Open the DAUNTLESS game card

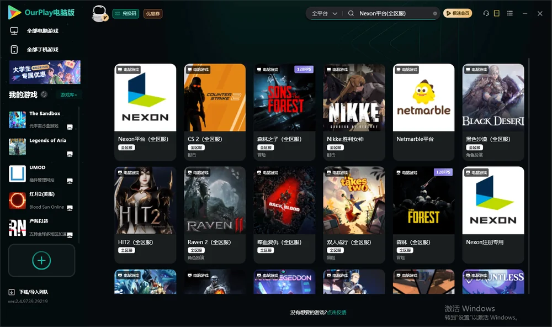493,282
